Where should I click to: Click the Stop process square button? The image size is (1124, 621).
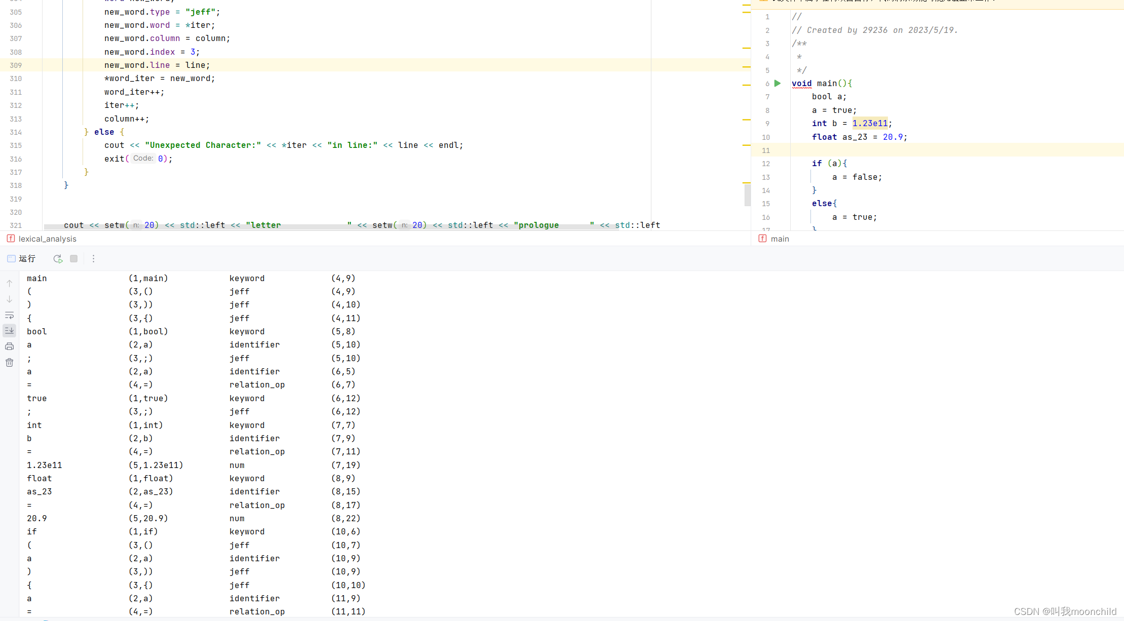coord(74,259)
